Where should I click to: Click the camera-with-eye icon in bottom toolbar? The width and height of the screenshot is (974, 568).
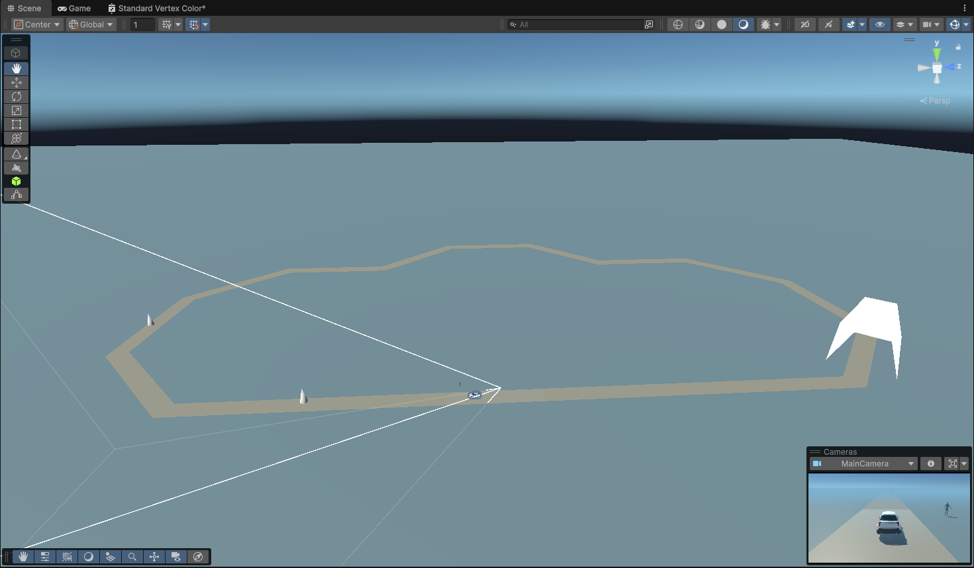pos(176,557)
